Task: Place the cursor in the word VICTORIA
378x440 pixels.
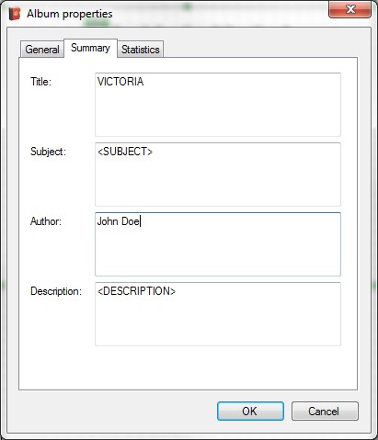Action: coord(120,82)
